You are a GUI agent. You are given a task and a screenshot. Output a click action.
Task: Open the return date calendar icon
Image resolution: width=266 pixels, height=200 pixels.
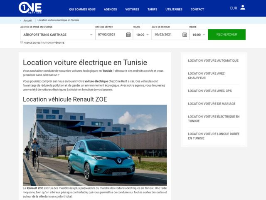tap(185, 35)
